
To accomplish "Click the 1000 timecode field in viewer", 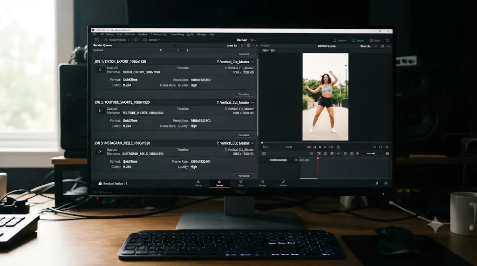I will tap(288, 147).
